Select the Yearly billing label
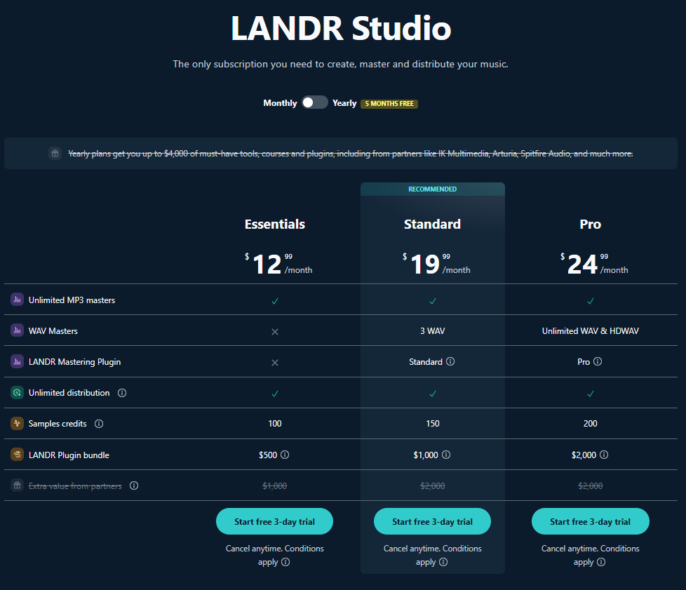The image size is (686, 590). click(344, 103)
